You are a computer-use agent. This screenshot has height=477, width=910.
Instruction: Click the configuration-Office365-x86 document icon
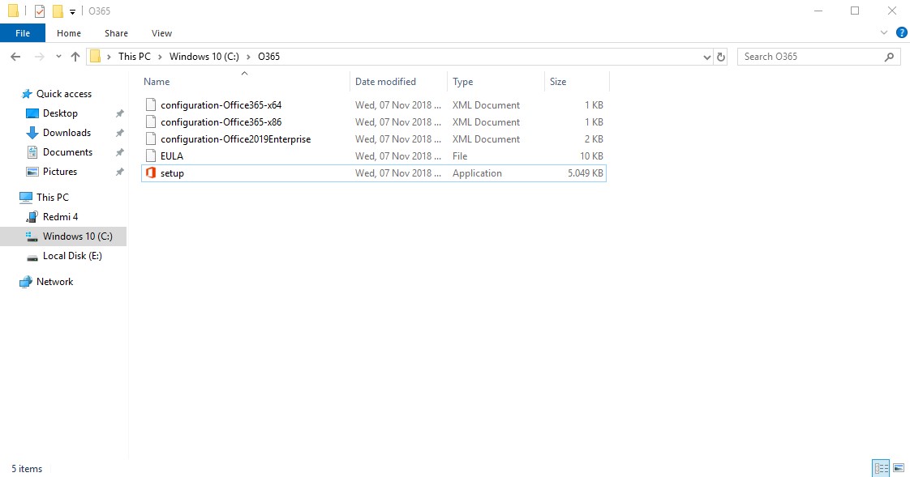point(151,121)
